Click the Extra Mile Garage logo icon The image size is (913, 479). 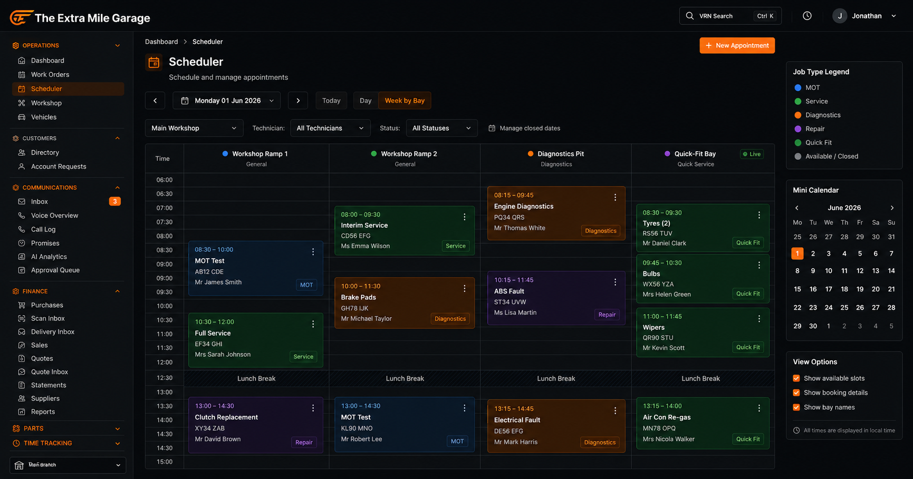pyautogui.click(x=21, y=17)
